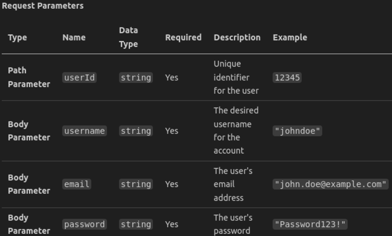Click the Request Parameters heading

coord(43,6)
